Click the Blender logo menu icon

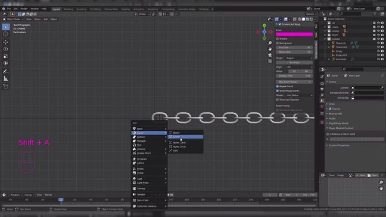click(4, 8)
